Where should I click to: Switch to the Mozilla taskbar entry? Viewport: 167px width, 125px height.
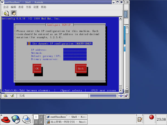[x=67, y=122]
